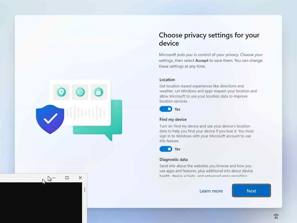Click the audio waveform graphic
The height and width of the screenshot is (223, 297).
coord(86,113)
